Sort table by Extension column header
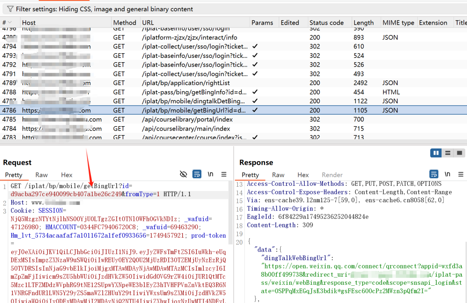 (433, 22)
